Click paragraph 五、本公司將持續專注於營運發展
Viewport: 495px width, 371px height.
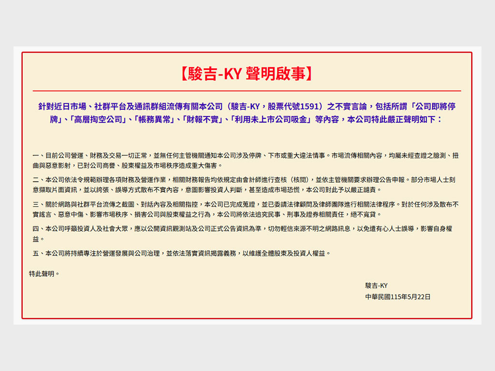click(x=182, y=253)
